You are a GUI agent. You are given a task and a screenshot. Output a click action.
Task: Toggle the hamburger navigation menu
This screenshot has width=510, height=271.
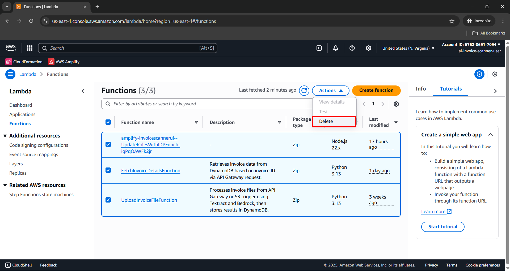pyautogui.click(x=10, y=74)
